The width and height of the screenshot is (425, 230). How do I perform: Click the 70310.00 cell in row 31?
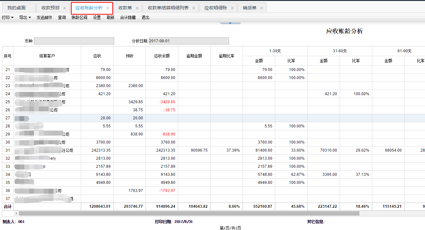(x=324, y=150)
